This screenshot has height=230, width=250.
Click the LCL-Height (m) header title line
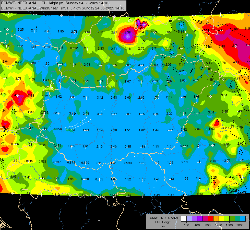(55, 3)
